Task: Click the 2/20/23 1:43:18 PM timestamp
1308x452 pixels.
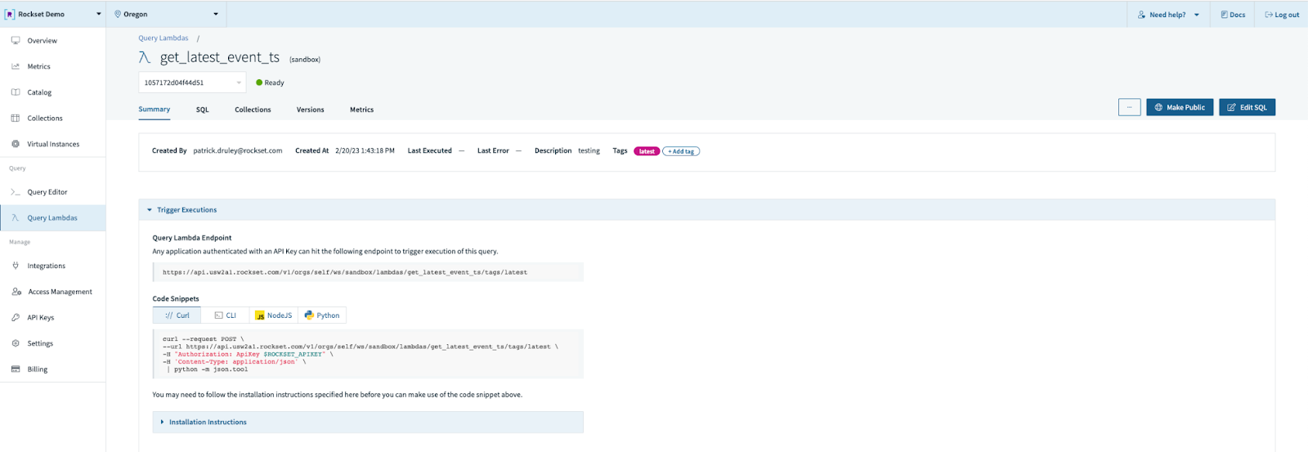Action: pos(365,150)
